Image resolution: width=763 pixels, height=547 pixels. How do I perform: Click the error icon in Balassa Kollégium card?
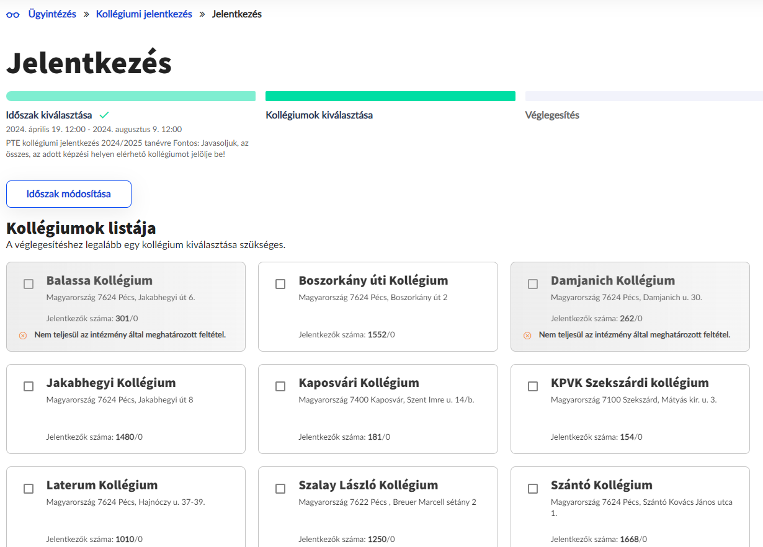23,336
